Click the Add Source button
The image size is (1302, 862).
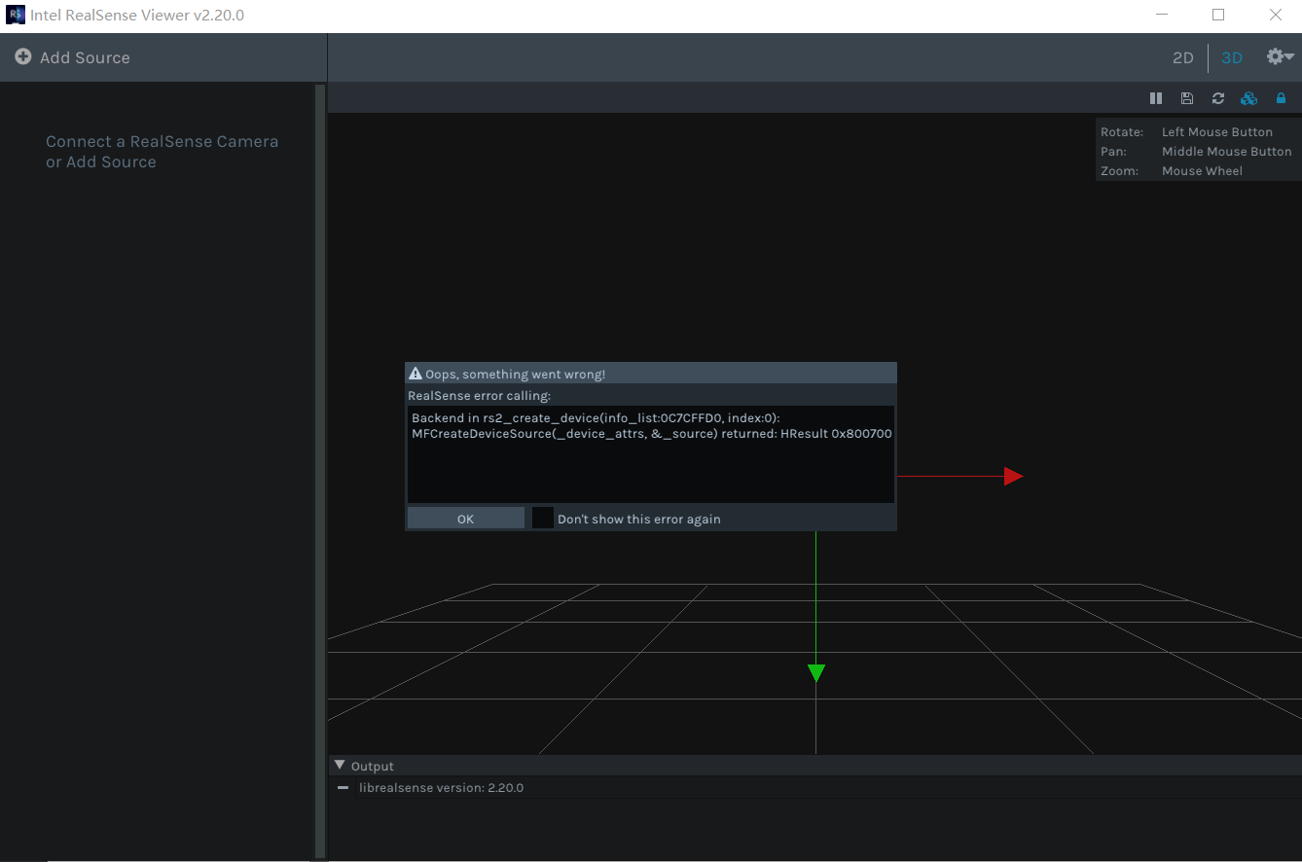point(73,57)
